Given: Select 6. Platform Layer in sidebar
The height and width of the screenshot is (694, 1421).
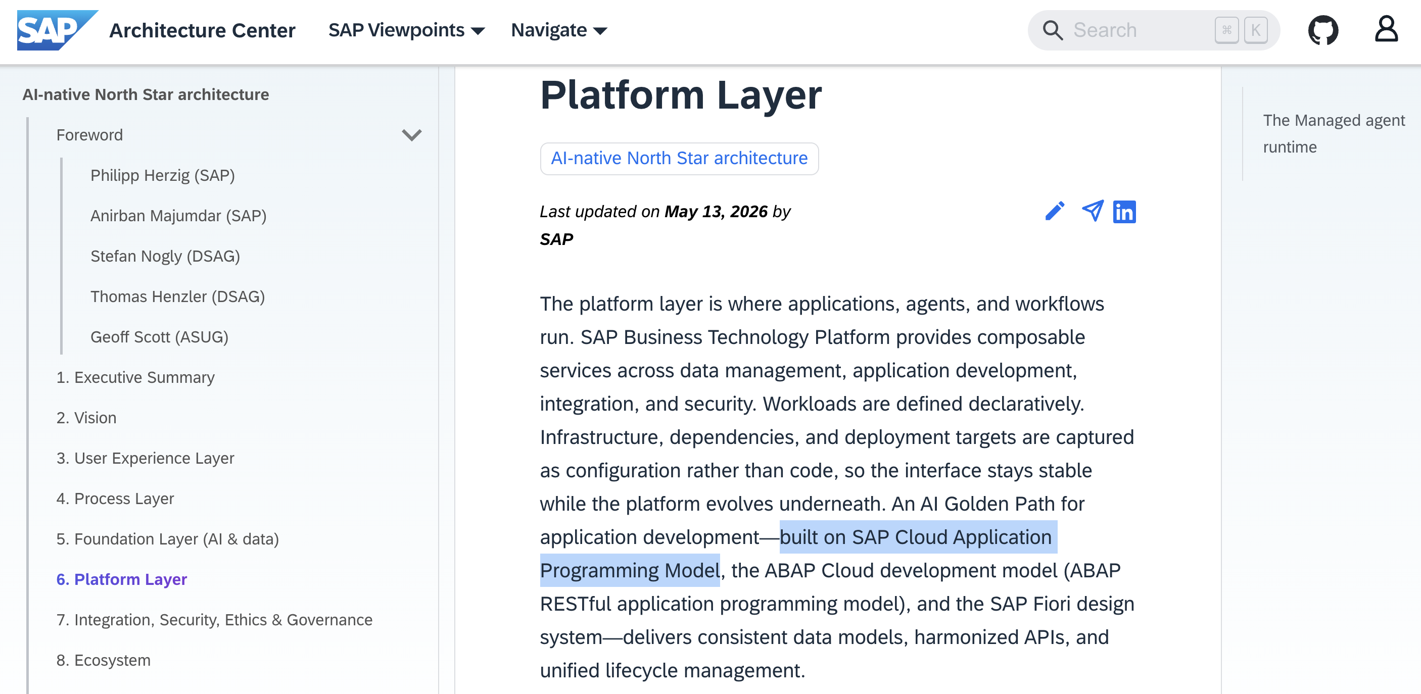Looking at the screenshot, I should 121,579.
